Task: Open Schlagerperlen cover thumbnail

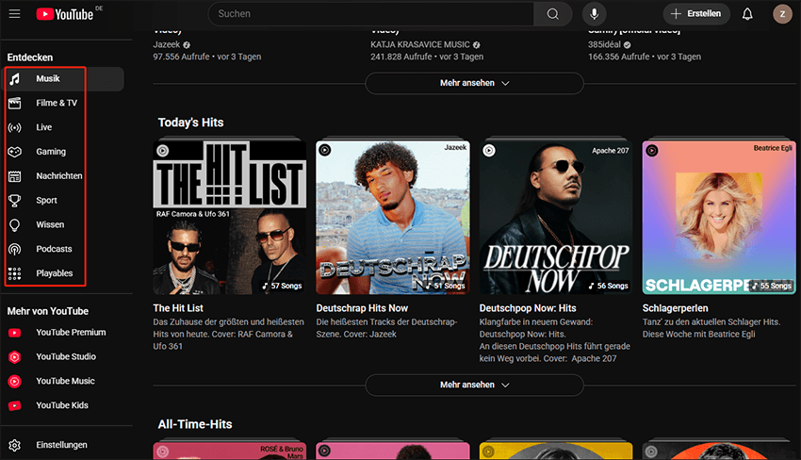Action: [719, 218]
